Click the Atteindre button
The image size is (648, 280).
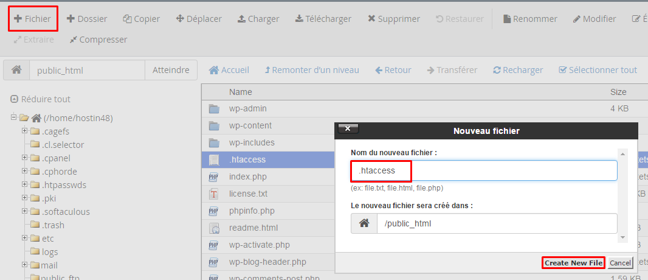coord(171,70)
